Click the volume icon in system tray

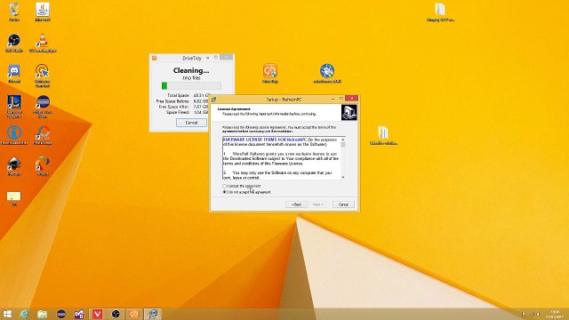(x=539, y=314)
